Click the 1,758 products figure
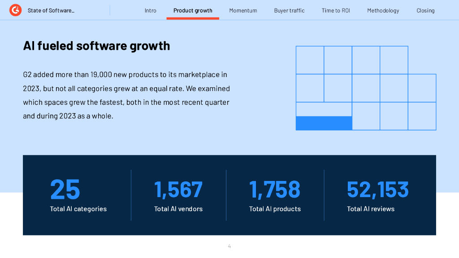Viewport: 459px width, 258px height. (275, 189)
